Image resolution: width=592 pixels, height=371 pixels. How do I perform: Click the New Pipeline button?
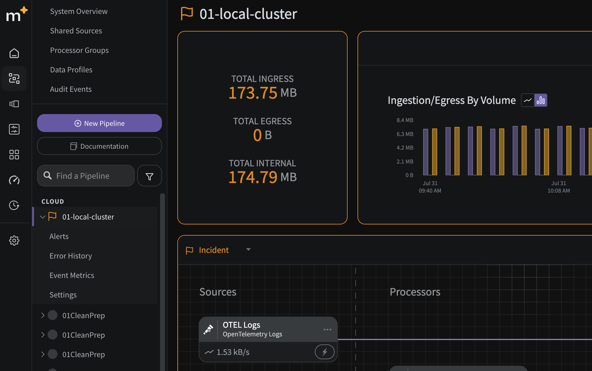[99, 123]
